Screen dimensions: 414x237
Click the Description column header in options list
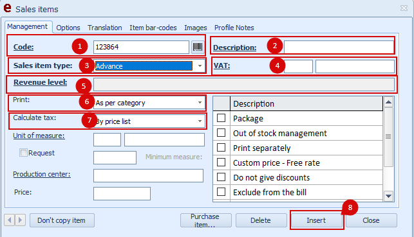click(306, 104)
